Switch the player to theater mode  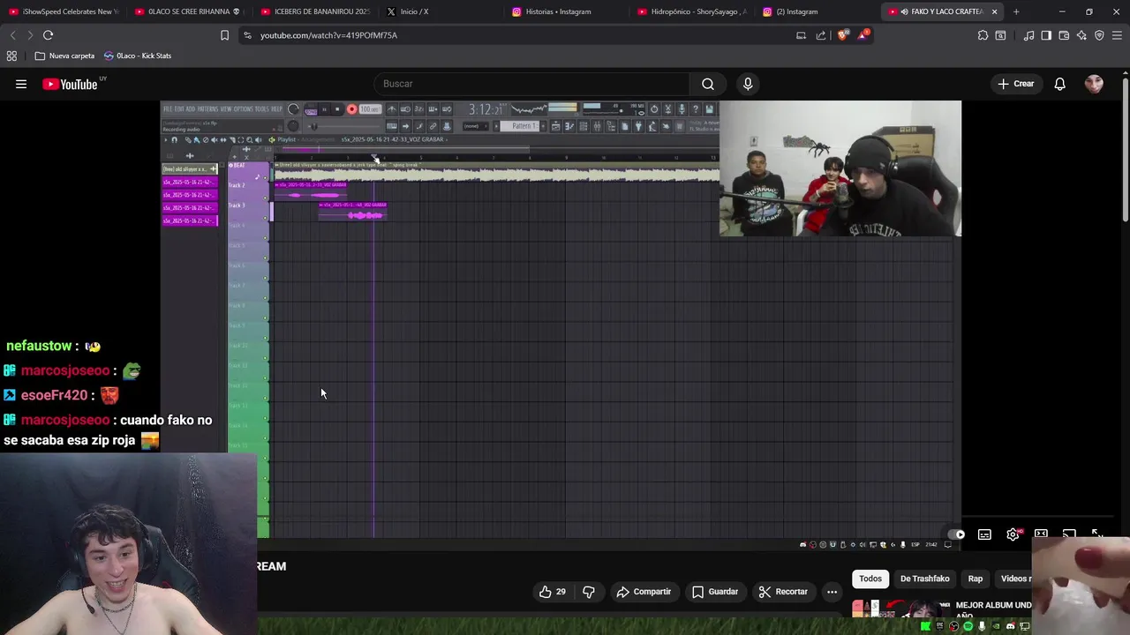click(1041, 534)
